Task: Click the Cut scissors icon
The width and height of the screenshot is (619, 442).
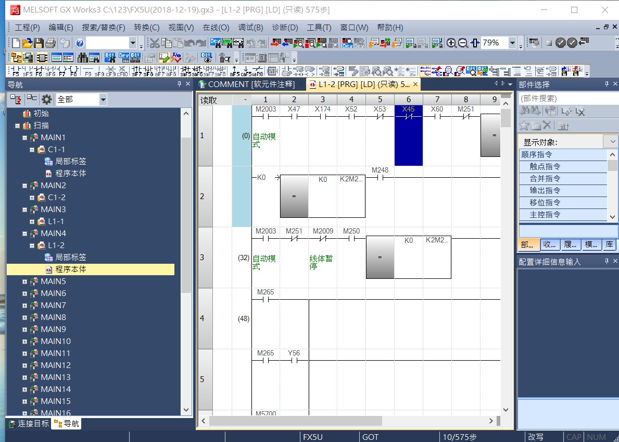Action: click(155, 43)
